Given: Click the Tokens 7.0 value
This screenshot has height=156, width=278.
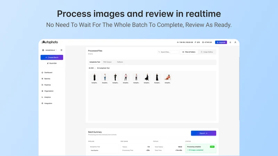Looking at the screenshot, I should (149, 147).
